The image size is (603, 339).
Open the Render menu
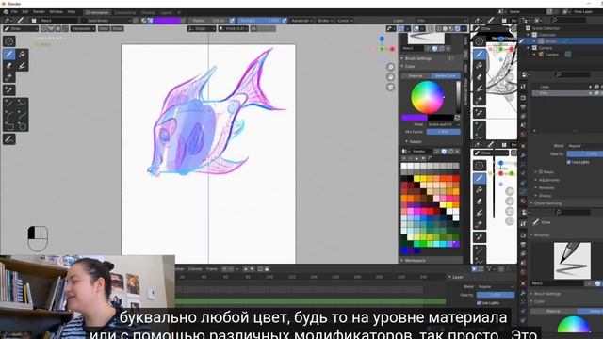point(39,12)
